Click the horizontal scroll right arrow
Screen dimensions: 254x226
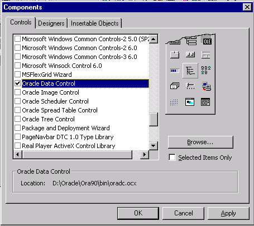pyautogui.click(x=145, y=154)
